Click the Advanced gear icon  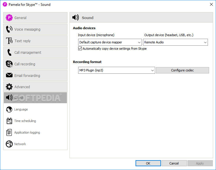click(x=9, y=87)
